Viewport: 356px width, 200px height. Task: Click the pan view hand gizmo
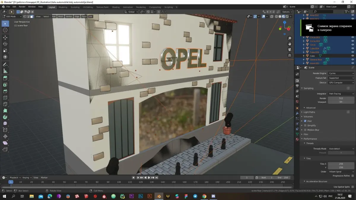290,44
